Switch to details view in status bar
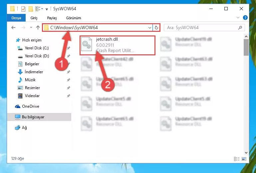Screen dimensions: 256x173 tap(237, 159)
